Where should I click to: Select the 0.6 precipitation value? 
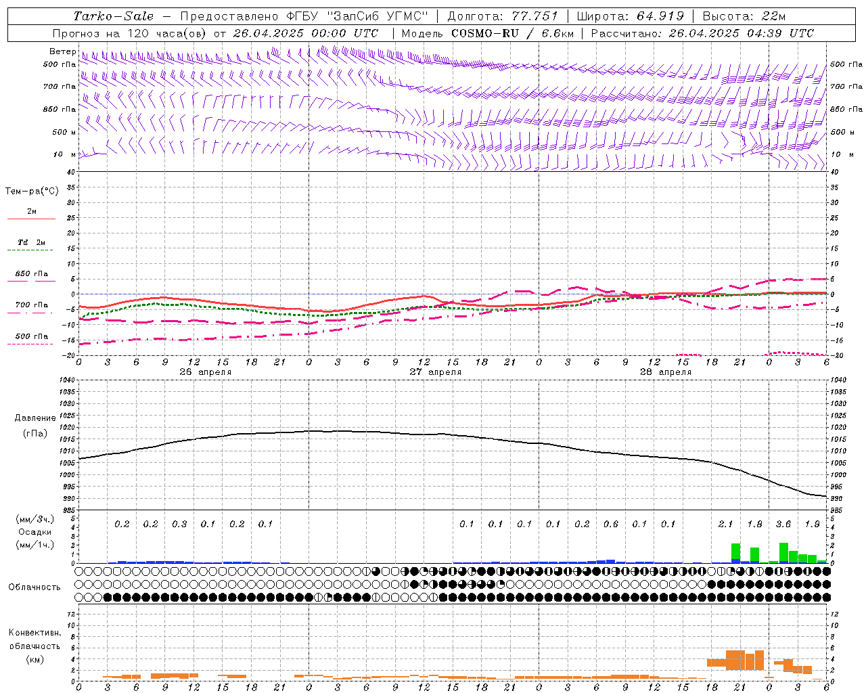pyautogui.click(x=610, y=524)
